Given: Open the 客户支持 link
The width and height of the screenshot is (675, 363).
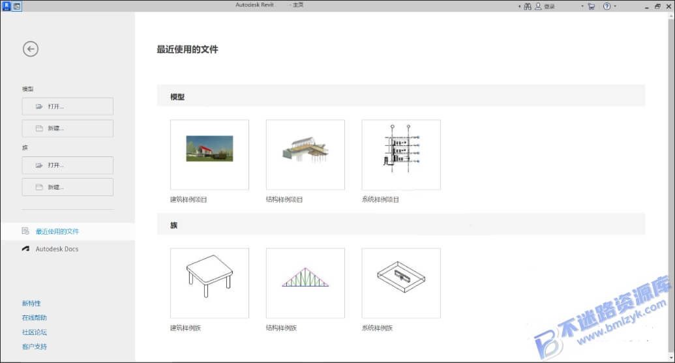Looking at the screenshot, I should point(35,346).
